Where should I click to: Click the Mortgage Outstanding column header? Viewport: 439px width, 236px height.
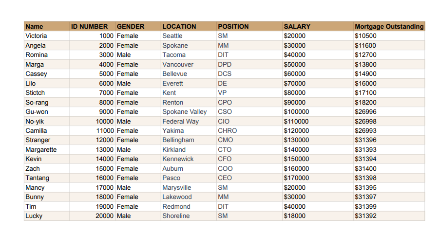[389, 26]
